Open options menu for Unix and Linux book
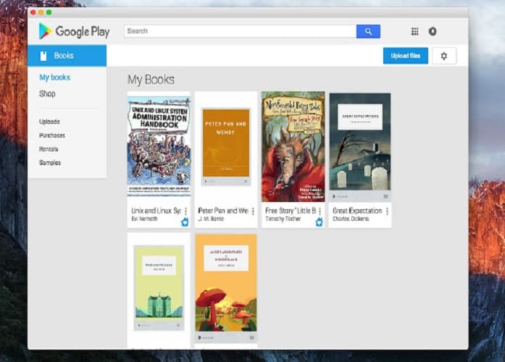This screenshot has width=505, height=362. 185,211
